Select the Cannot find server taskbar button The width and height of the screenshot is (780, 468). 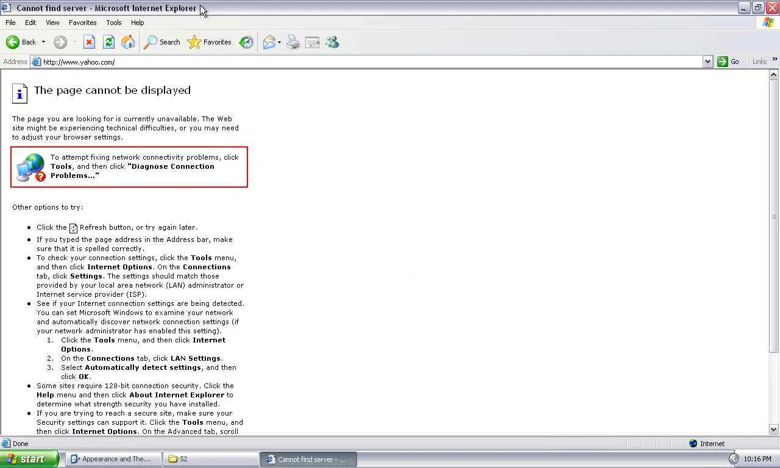pyautogui.click(x=308, y=459)
